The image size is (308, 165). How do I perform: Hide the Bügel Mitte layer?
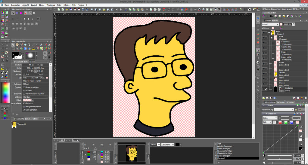263,58
